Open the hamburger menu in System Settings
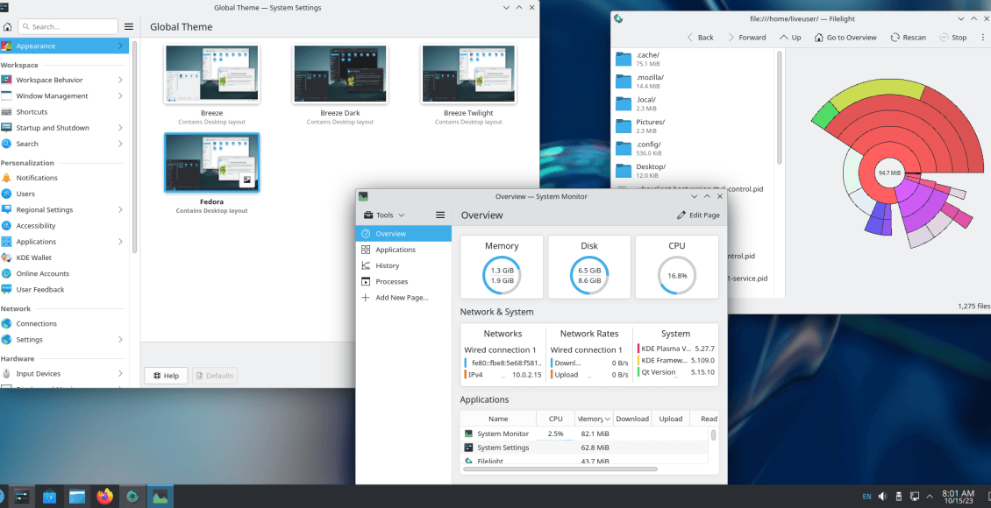Screen dimensions: 991x508 pos(128,26)
